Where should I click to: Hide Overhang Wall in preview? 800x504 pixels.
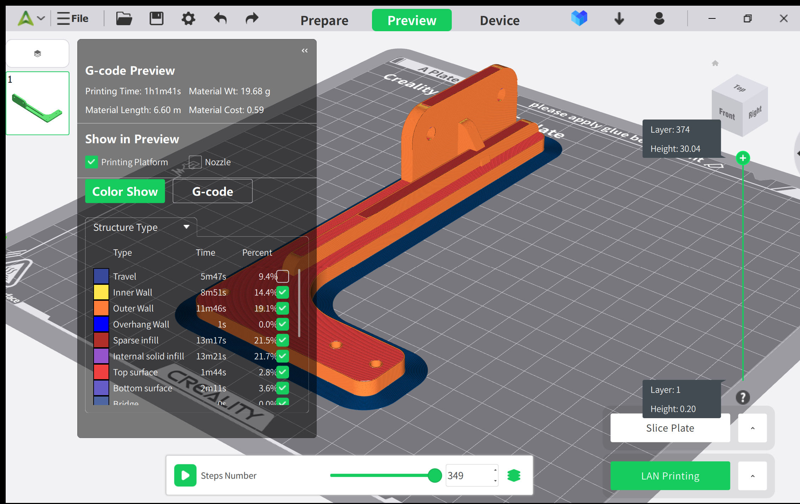coord(283,324)
